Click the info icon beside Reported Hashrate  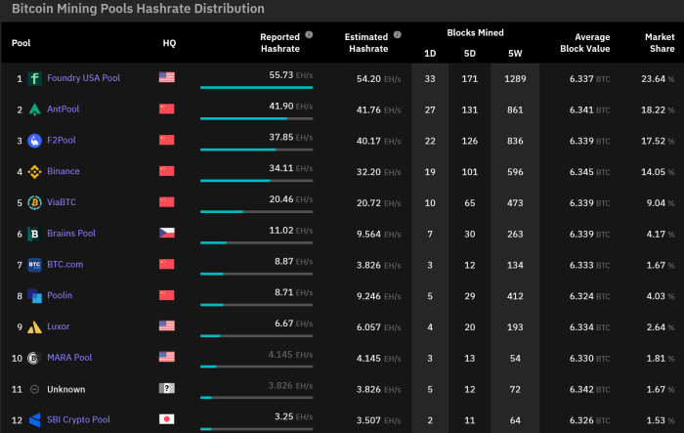(x=309, y=34)
